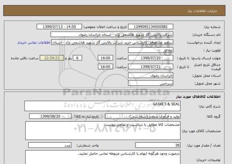Click price validity date 1399/07/21
The height and width of the screenshot is (164, 232).
(151, 67)
